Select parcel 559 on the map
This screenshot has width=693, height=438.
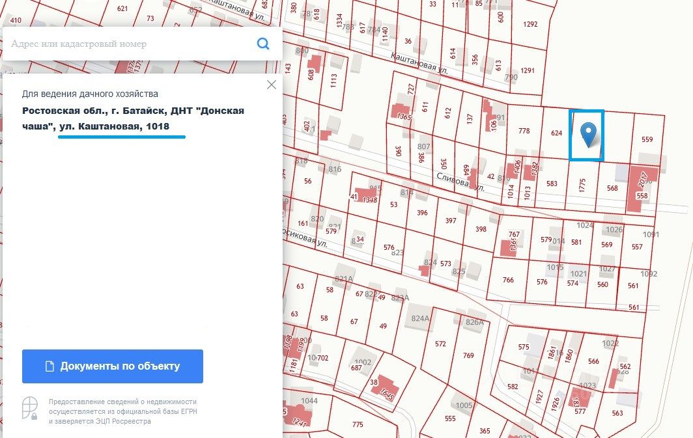pos(647,139)
